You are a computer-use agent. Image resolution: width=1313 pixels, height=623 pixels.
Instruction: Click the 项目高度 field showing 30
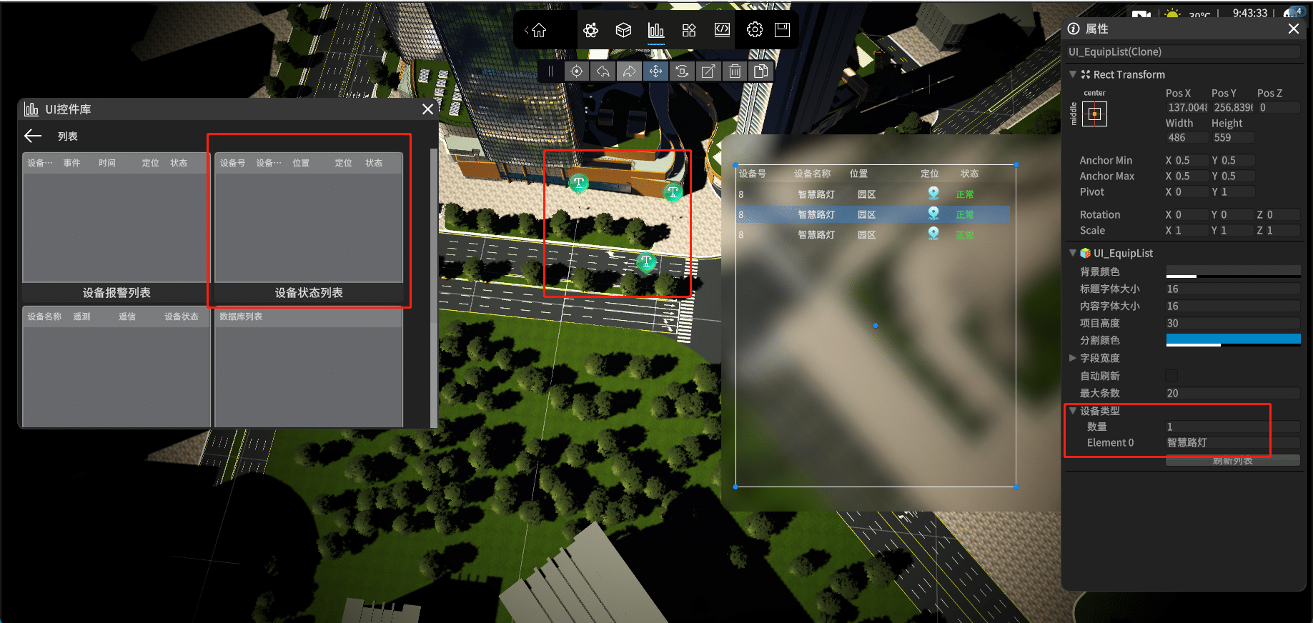tap(1233, 323)
